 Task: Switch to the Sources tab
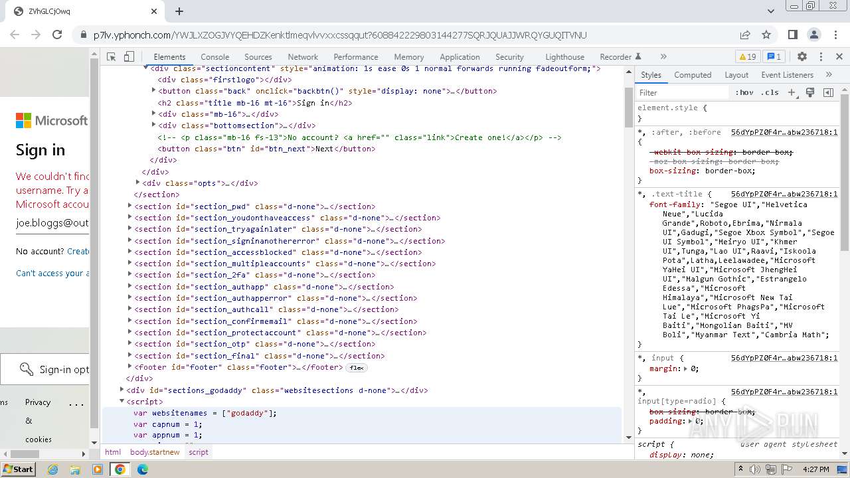tap(258, 57)
